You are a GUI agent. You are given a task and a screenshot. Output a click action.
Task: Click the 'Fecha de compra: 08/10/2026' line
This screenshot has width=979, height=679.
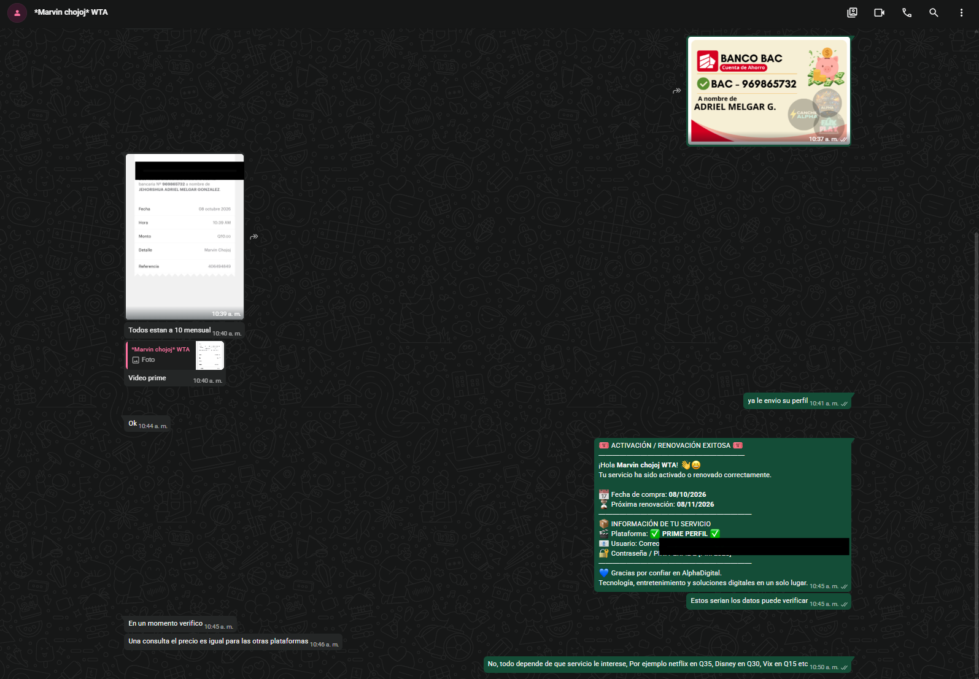tap(652, 494)
